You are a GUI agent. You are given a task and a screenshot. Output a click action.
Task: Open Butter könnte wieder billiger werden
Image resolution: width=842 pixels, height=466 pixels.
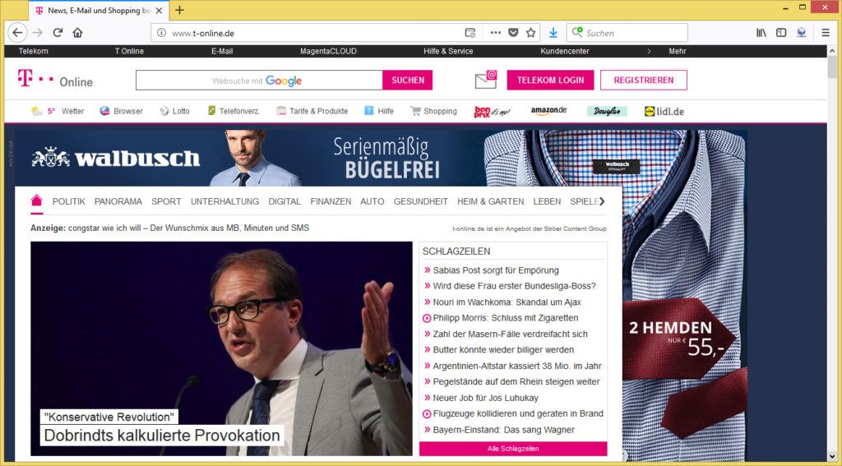pos(503,349)
